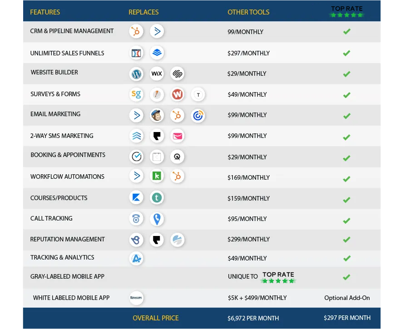The height and width of the screenshot is (329, 395).
Task: Click the red W icon in Surveys & Forms
Action: [x=177, y=94]
